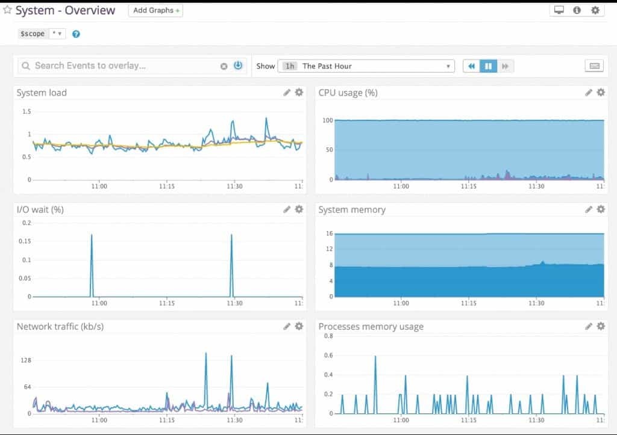The height and width of the screenshot is (435, 617).
Task: Edit the System load graph with pencil icon
Action: [x=287, y=92]
